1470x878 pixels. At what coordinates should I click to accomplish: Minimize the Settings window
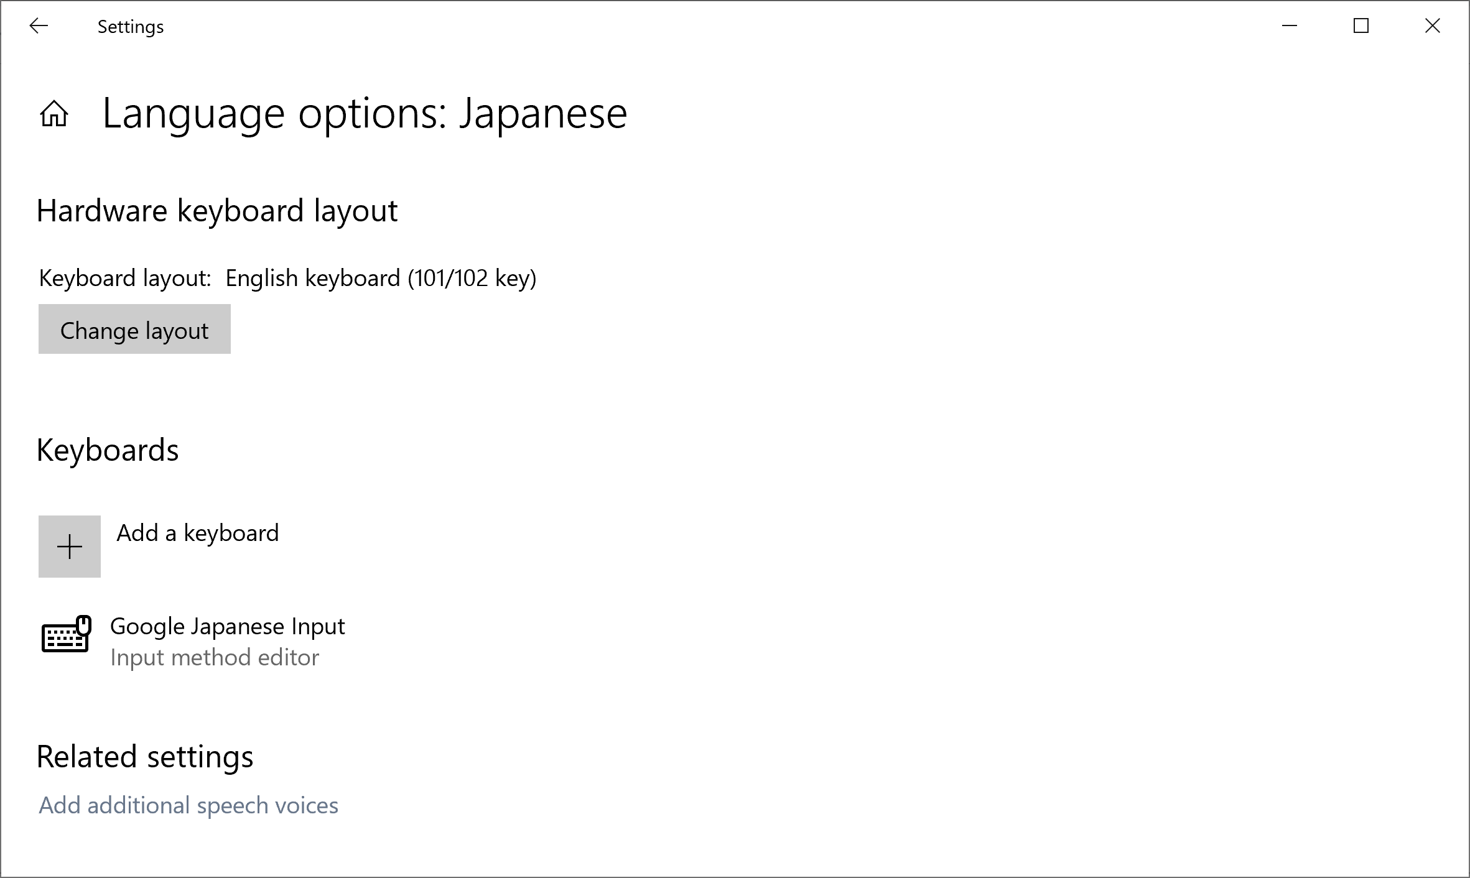[1290, 26]
